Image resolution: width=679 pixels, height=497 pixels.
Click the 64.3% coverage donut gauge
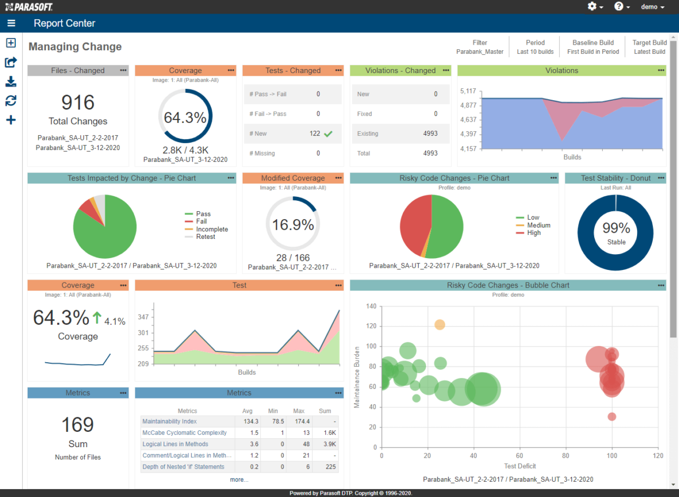pyautogui.click(x=186, y=116)
